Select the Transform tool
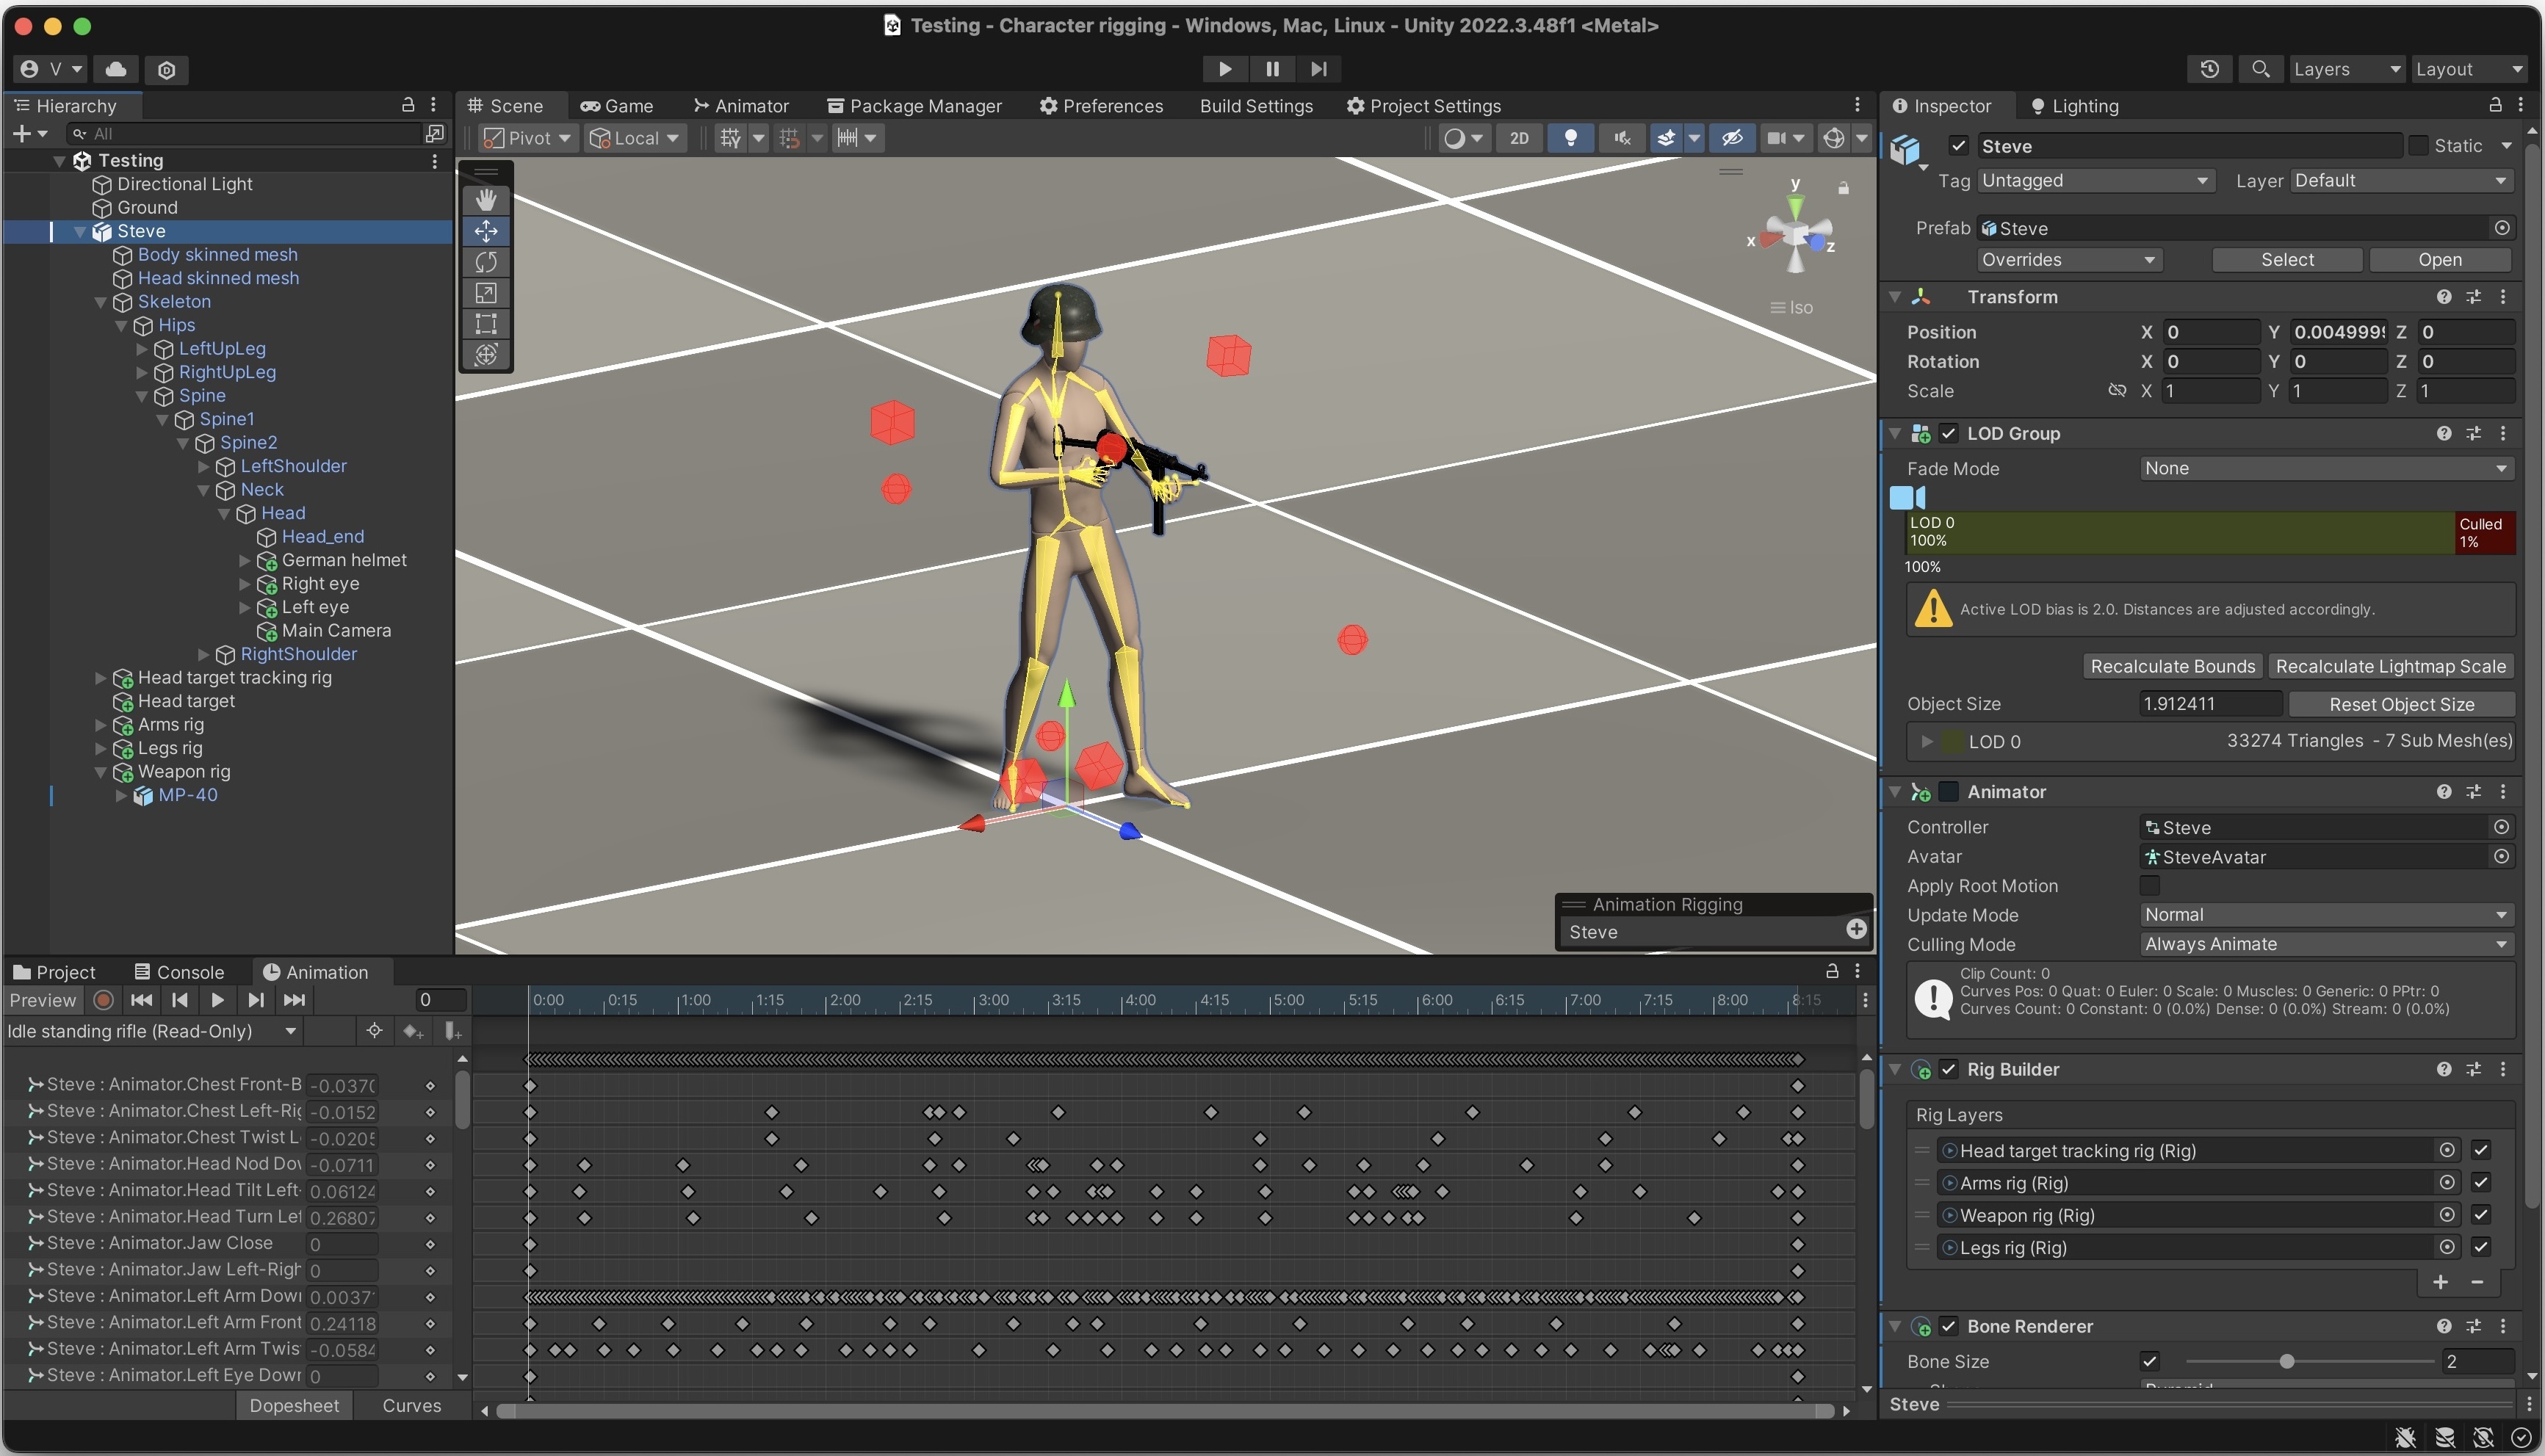The width and height of the screenshot is (2545, 1456). click(486, 355)
